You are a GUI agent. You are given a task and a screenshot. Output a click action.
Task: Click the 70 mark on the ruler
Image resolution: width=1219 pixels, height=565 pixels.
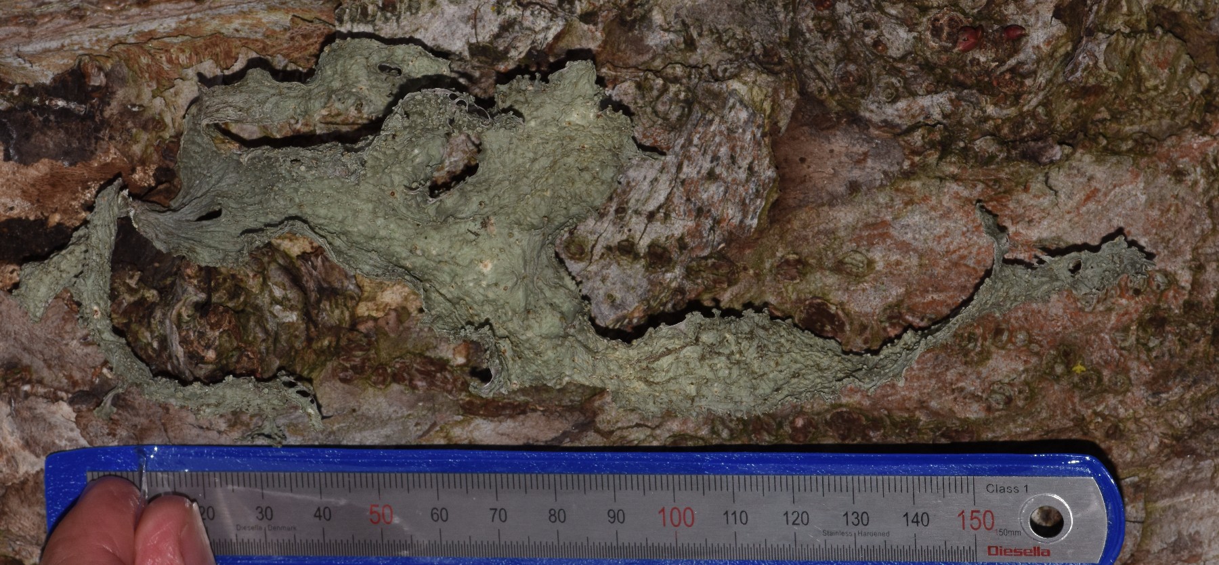point(498,516)
